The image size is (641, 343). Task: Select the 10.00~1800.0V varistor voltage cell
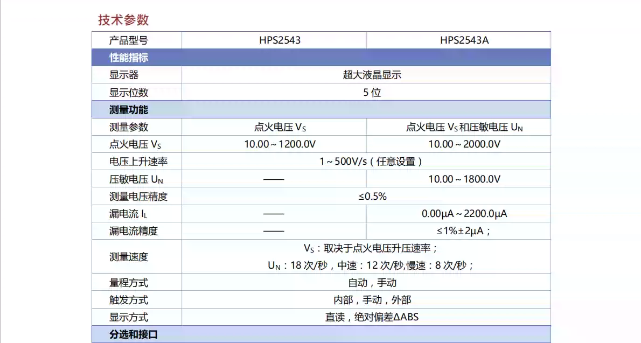point(464,179)
